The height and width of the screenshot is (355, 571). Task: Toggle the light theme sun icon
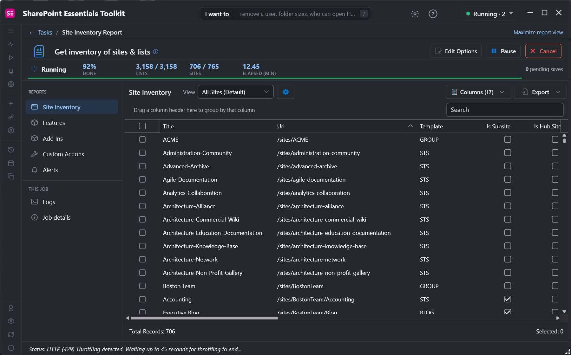tap(415, 14)
